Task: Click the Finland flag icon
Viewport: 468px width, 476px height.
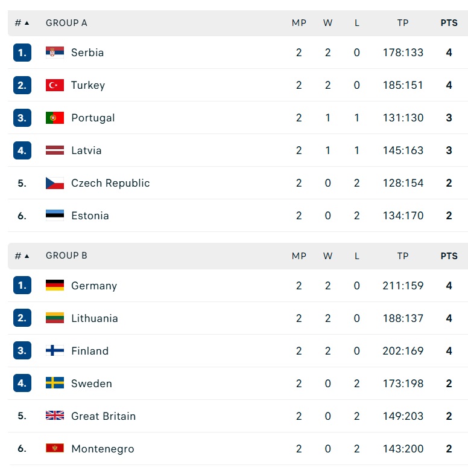Action: (x=55, y=350)
